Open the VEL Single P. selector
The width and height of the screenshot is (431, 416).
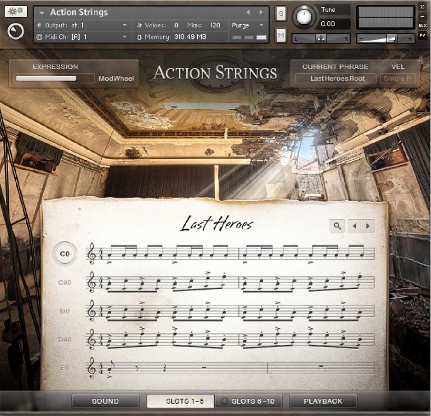pyautogui.click(x=397, y=79)
